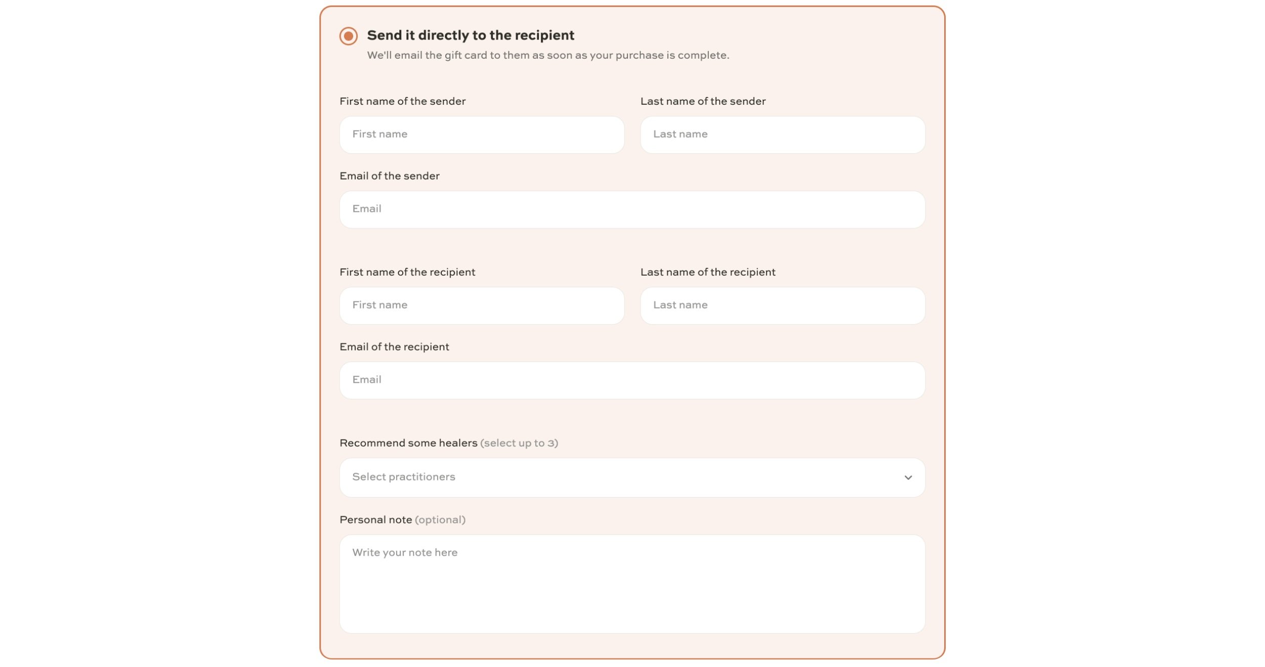
Task: Click the 'Last name of the recipient' label
Action: [707, 272]
